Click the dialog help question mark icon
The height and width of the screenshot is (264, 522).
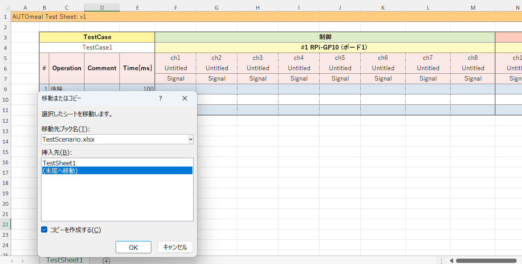pos(161,98)
